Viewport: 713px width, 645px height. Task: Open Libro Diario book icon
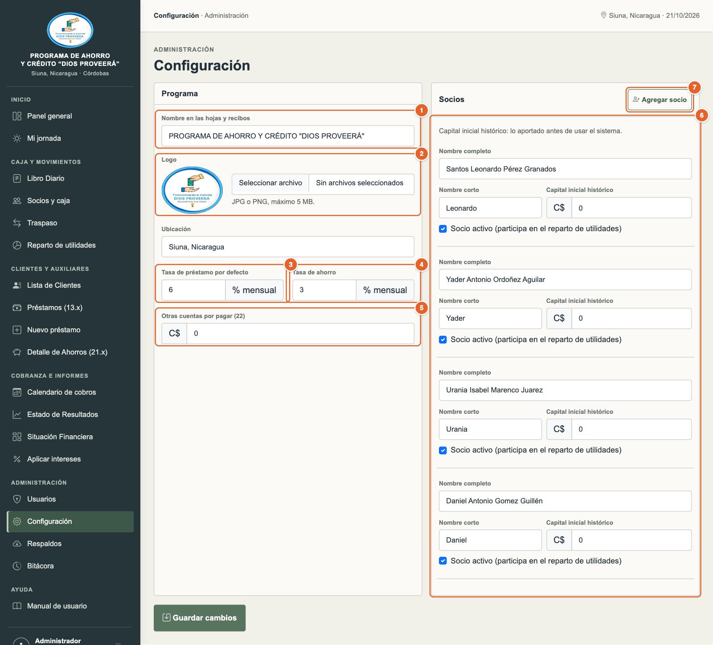tap(17, 179)
